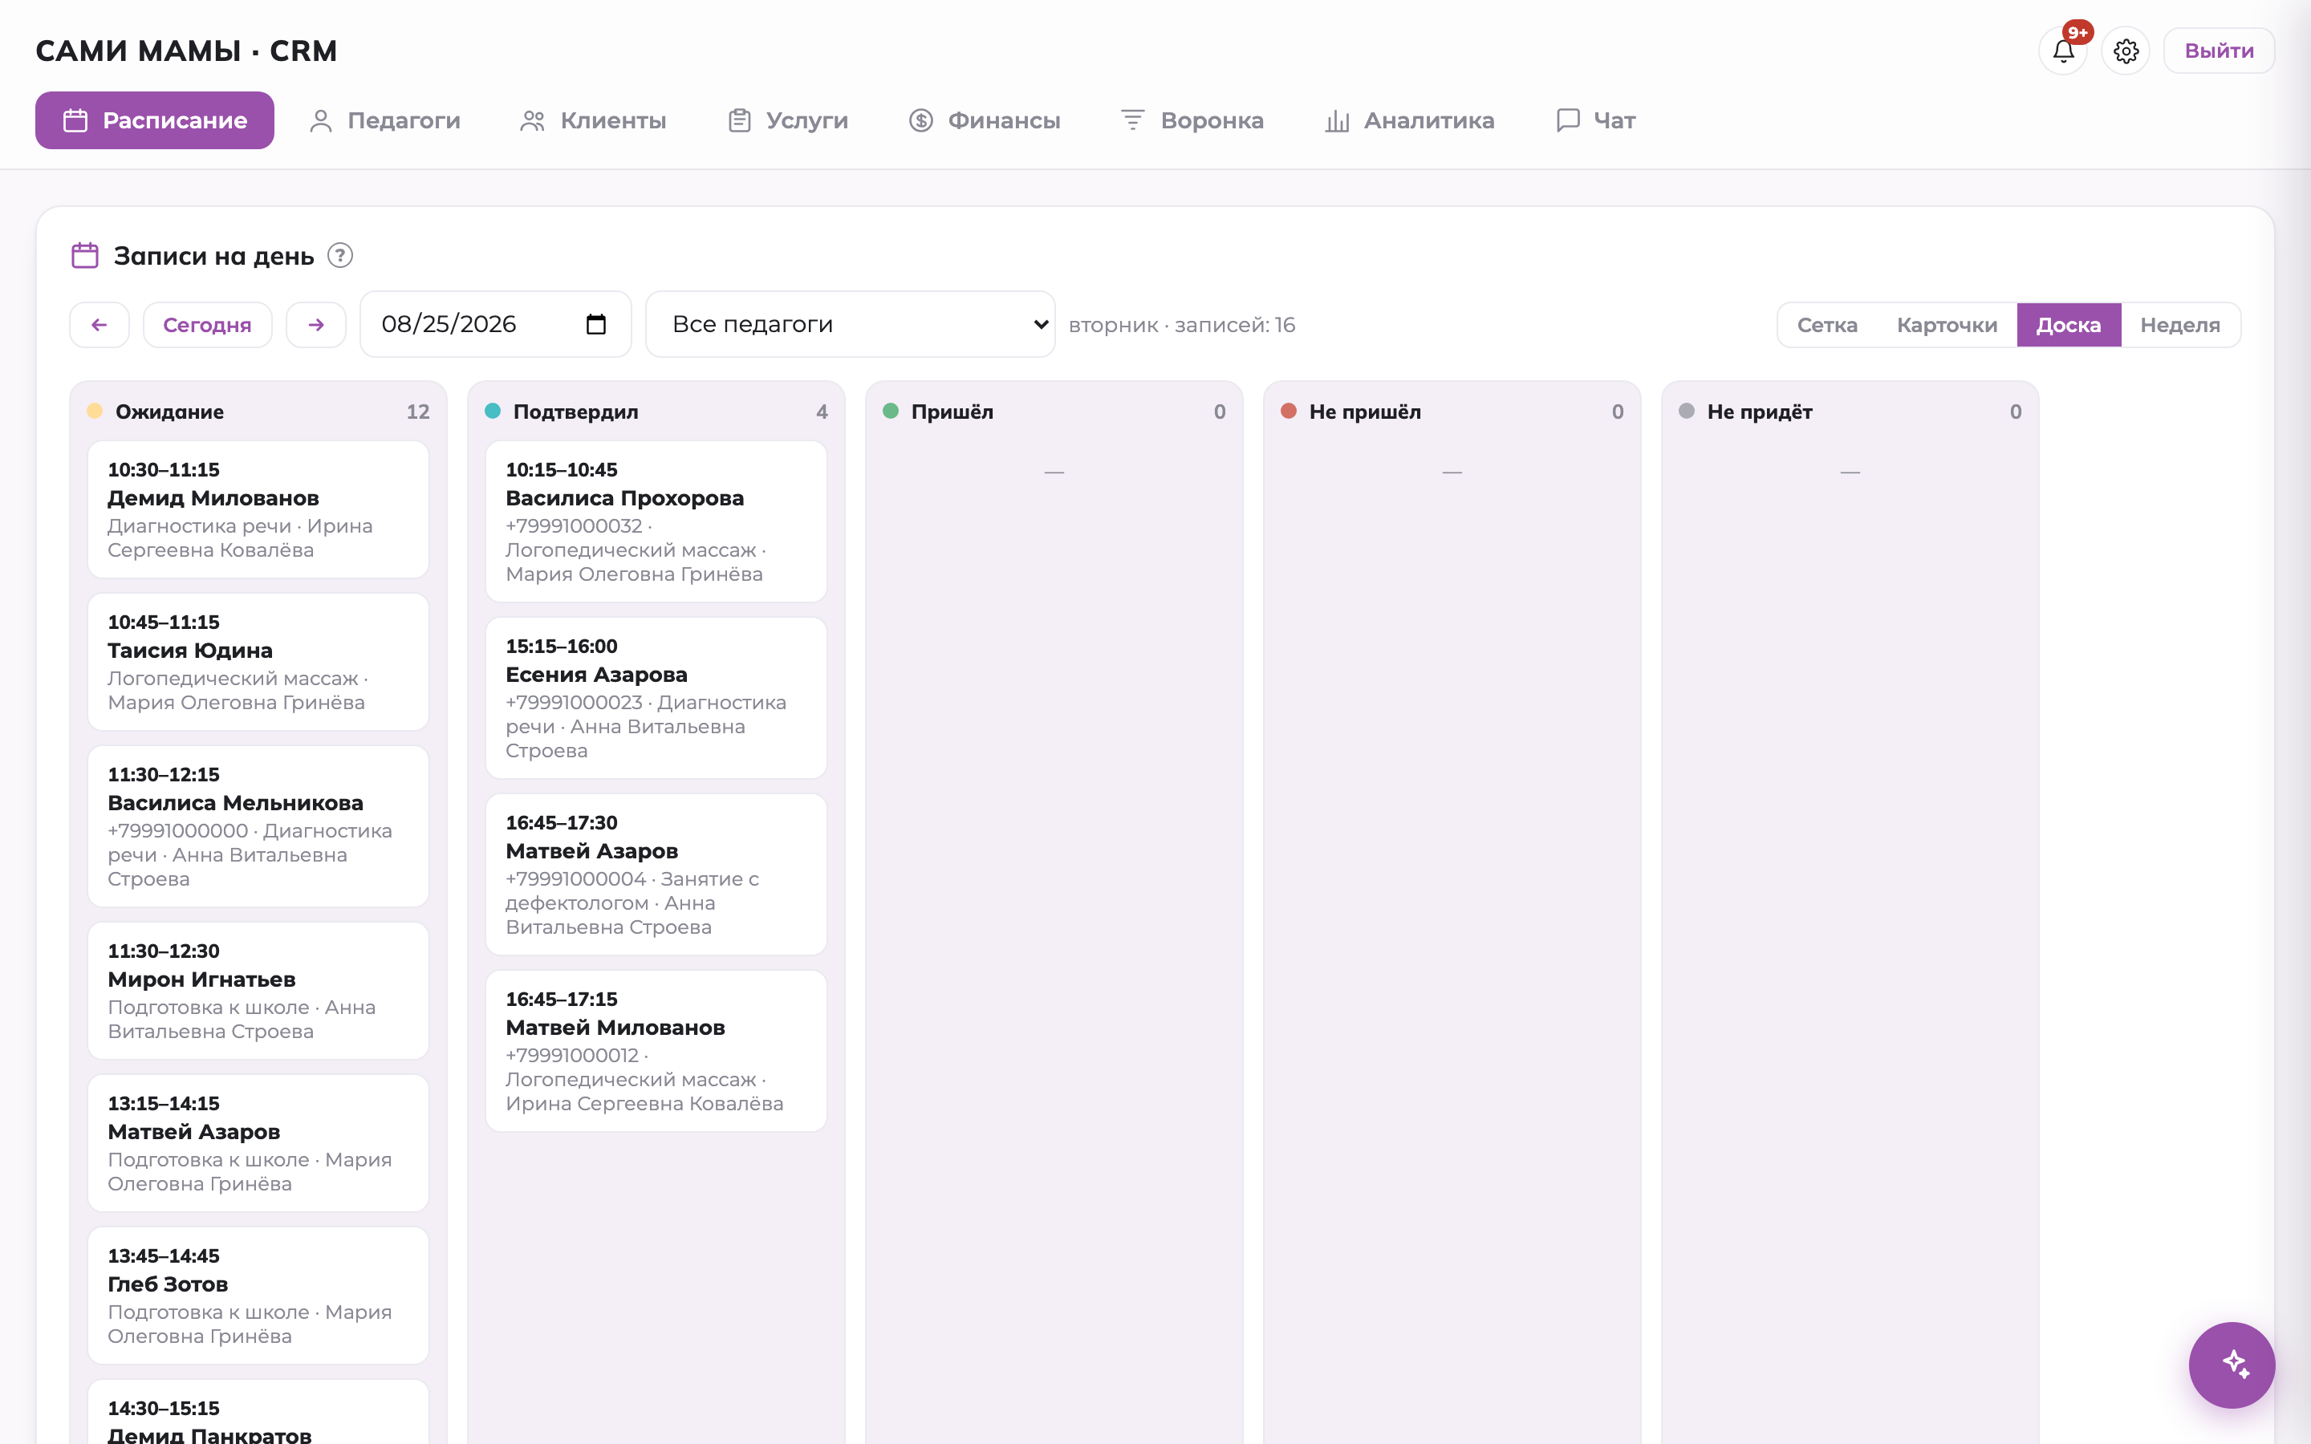Select the Доска view

[2069, 326]
